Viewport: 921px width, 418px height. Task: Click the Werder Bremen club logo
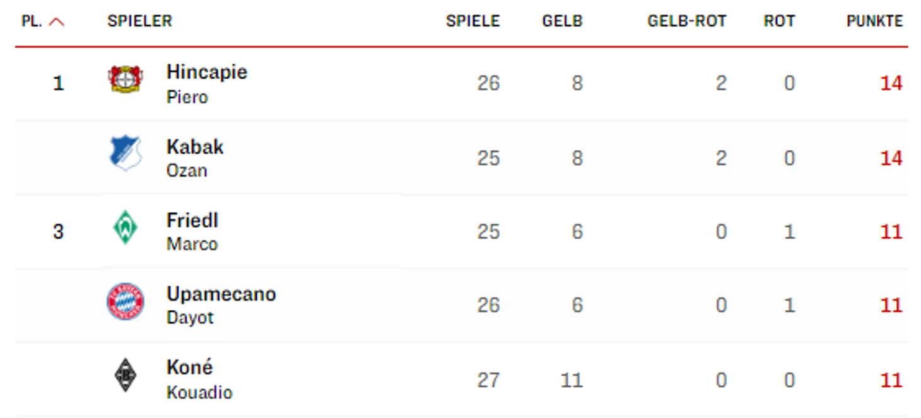[125, 228]
